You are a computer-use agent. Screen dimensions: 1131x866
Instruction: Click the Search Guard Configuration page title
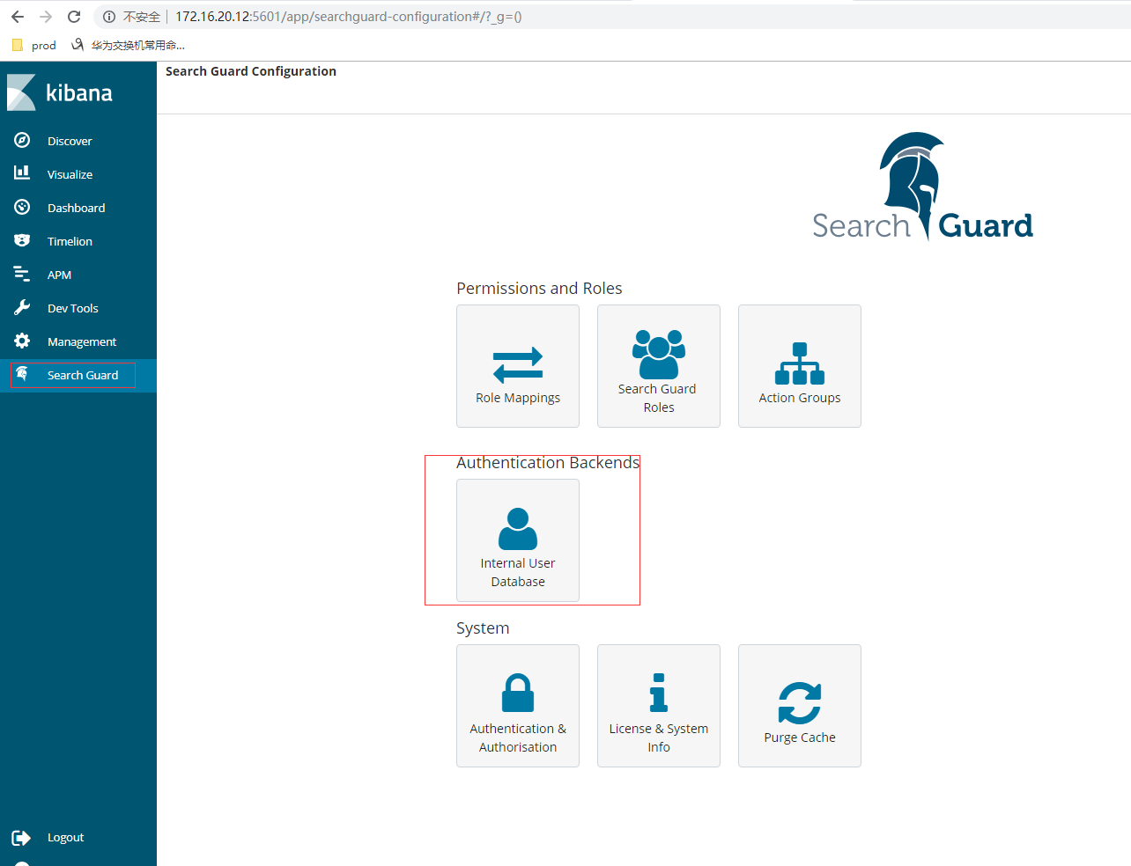[251, 71]
